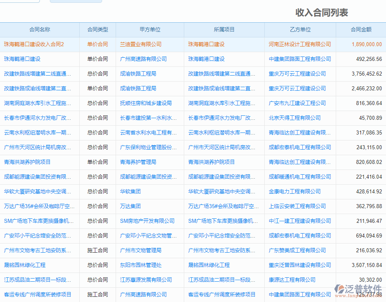Sort by the 合同名称 column header
The width and height of the screenshot is (386, 302).
(x=39, y=30)
